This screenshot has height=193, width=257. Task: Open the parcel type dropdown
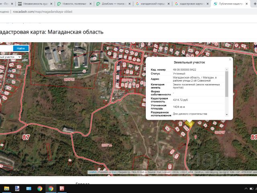click(10, 57)
